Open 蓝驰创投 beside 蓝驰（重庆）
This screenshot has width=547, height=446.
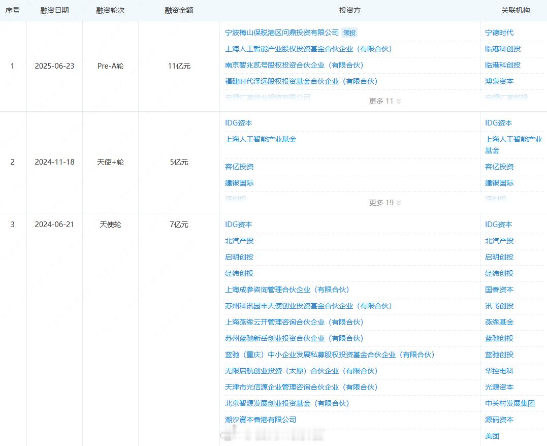[499, 355]
